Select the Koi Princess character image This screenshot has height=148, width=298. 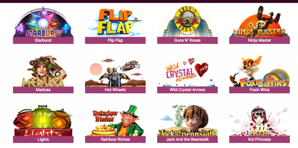coord(259,120)
